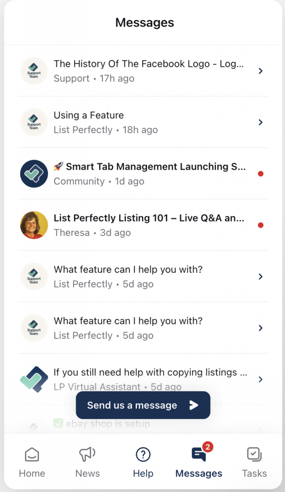Screen dimensions: 285x492
Task: Click Support Team avatar beside Using a Feature
Action: point(34,122)
